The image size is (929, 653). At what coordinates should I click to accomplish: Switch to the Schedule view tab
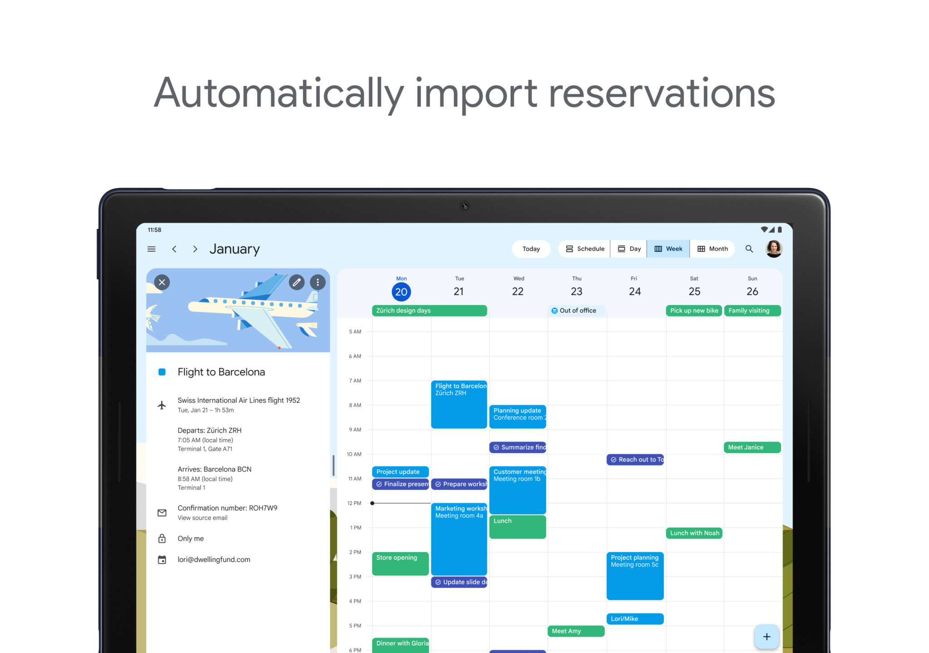(585, 249)
